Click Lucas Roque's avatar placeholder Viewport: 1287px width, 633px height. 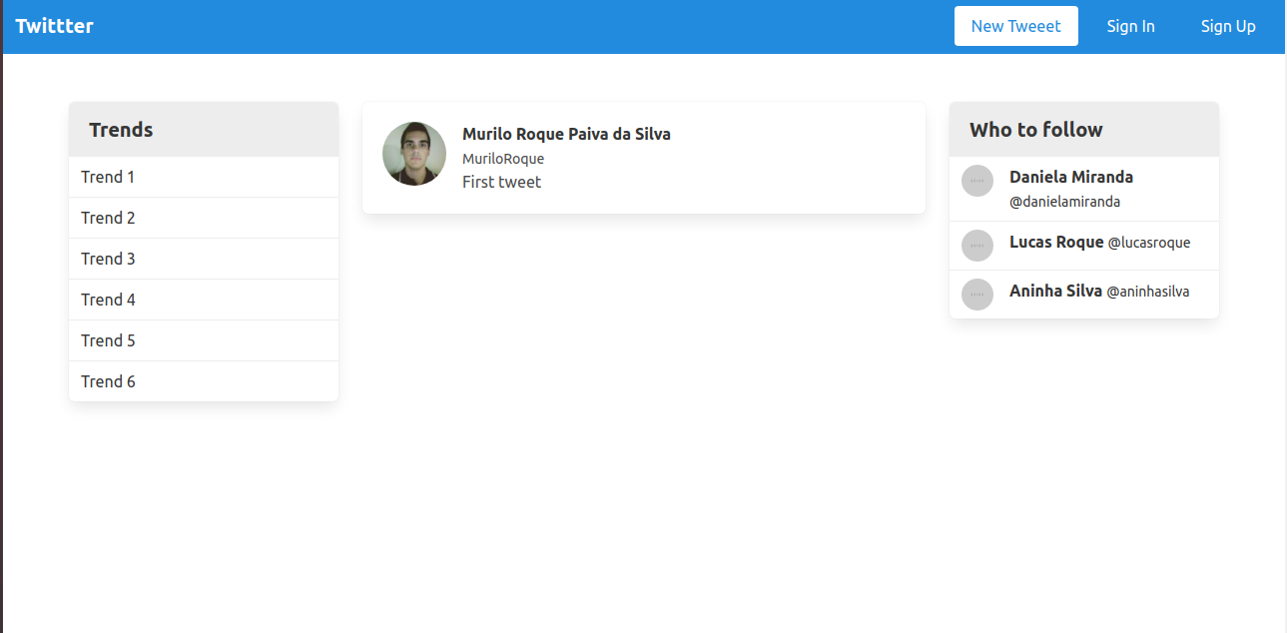tap(977, 246)
